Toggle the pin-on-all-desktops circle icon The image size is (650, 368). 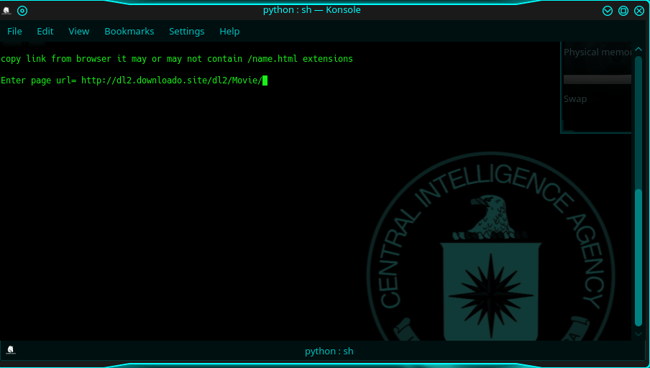coord(22,11)
